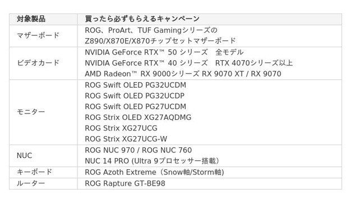Click the AMD Radeon RX 9000シリーズ line
Image resolution: width=359 pixels, height=203 pixels.
tap(183, 74)
